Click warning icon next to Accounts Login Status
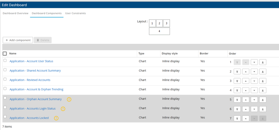This screenshot has width=279, height=130. [63, 109]
